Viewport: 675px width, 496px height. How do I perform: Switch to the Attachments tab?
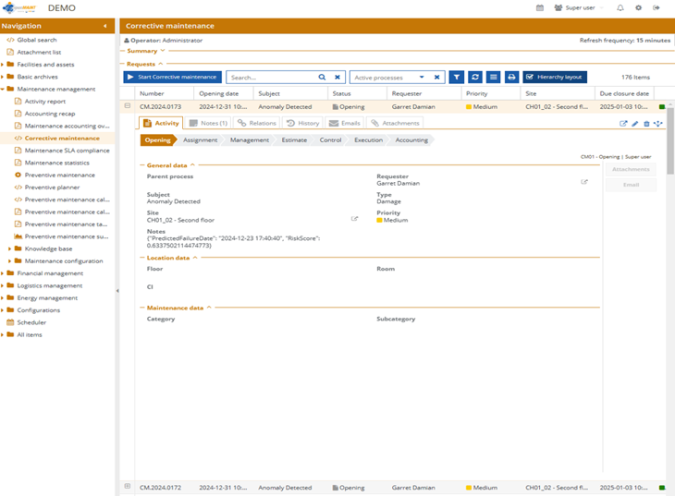395,123
